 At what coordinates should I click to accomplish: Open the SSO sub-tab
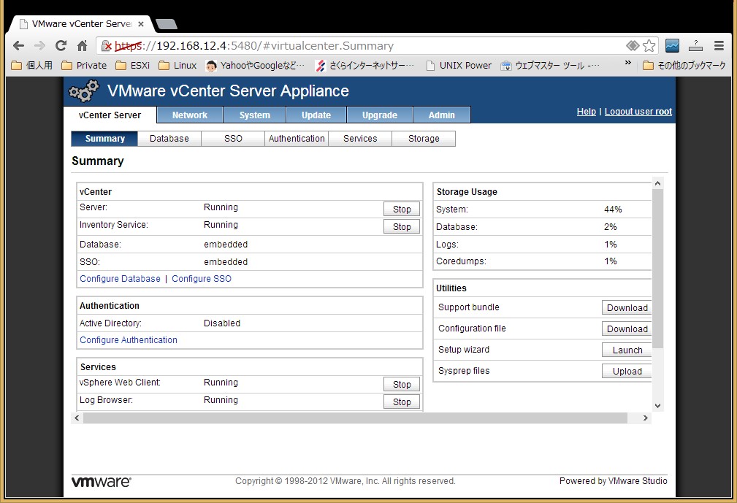tap(233, 139)
